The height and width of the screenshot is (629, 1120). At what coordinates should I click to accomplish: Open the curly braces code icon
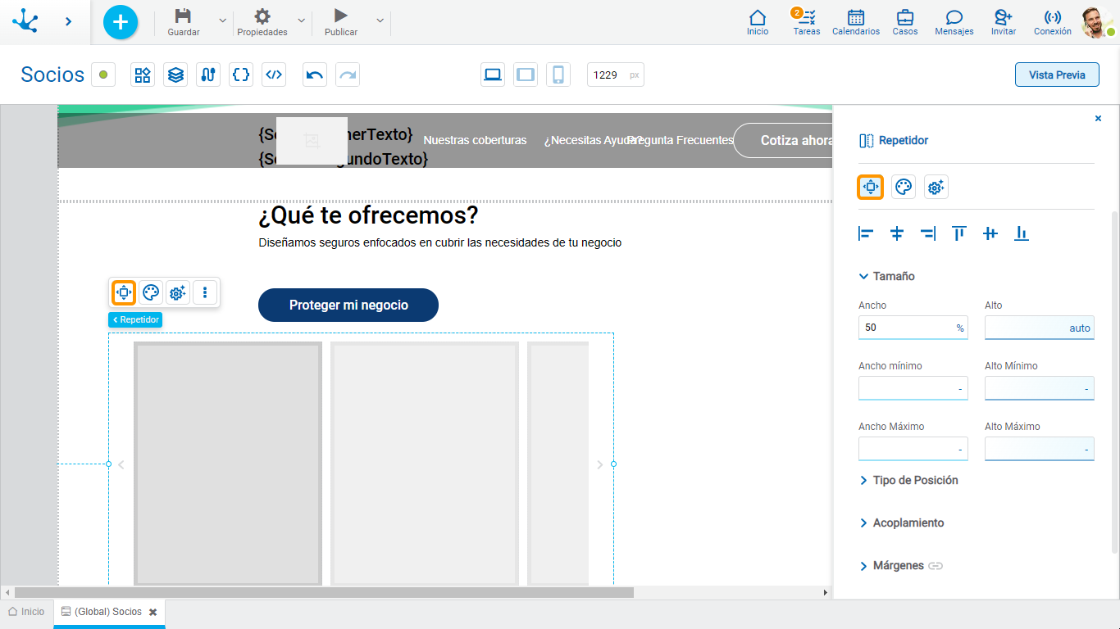241,75
